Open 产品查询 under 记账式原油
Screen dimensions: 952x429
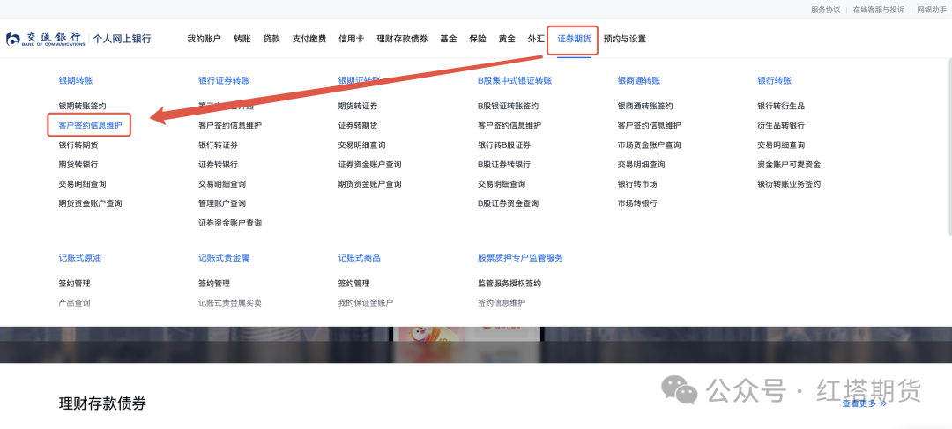75,303
